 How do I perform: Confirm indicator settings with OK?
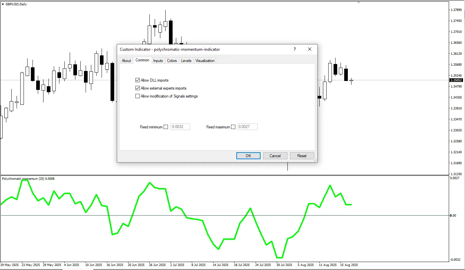tap(248, 156)
